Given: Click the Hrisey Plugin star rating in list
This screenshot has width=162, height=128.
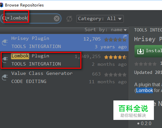Looking at the screenshot, I should click(x=115, y=40).
